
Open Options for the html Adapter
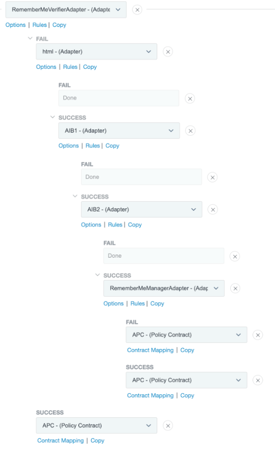click(x=46, y=67)
